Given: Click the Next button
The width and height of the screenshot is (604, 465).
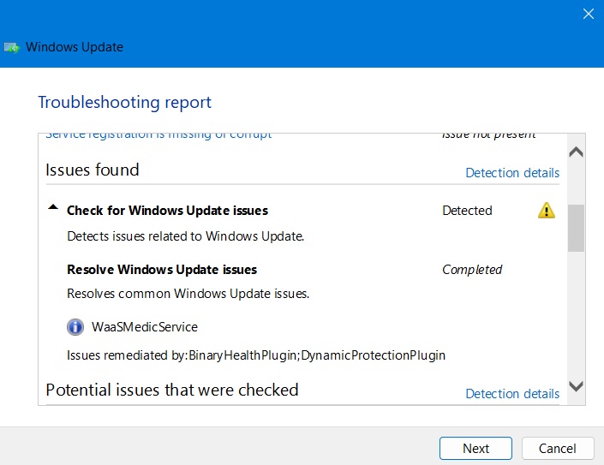Looking at the screenshot, I should 475,449.
